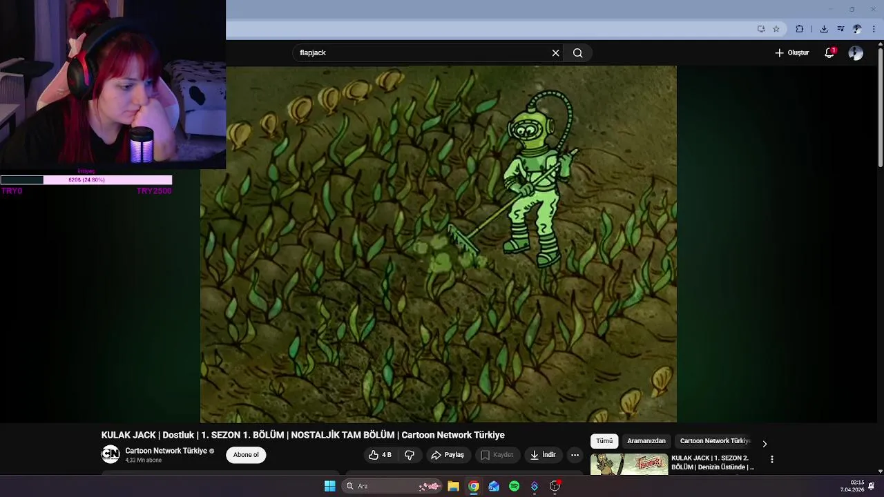
Task: Open options menu for suggested KULAK JACK video
Action: [x=771, y=459]
